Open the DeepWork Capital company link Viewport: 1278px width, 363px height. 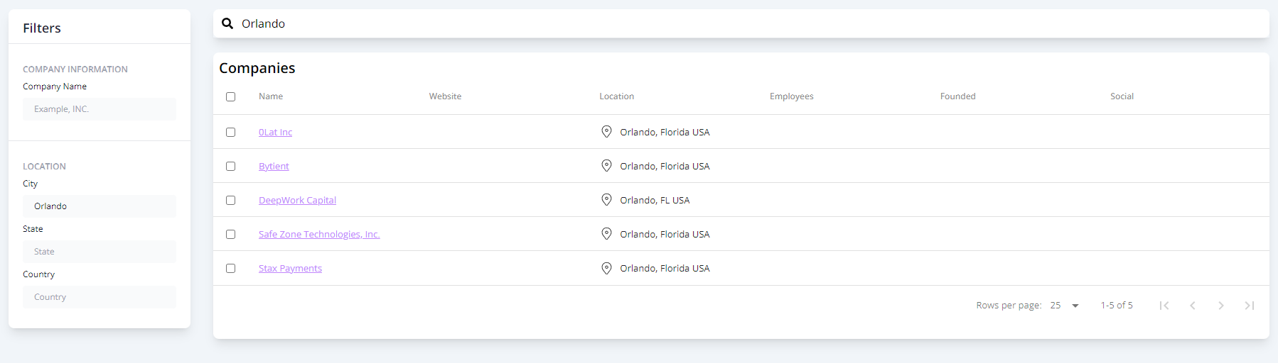(x=297, y=201)
